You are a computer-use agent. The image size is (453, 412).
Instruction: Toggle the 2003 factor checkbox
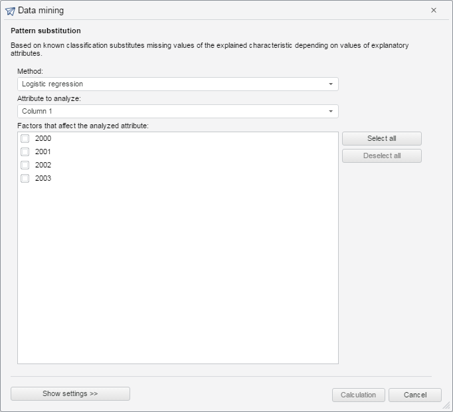pyautogui.click(x=25, y=179)
